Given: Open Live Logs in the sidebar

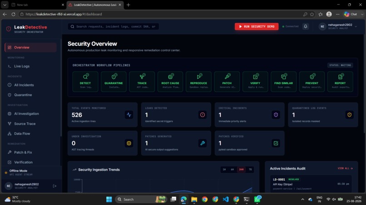Looking at the screenshot, I should coord(30,67).
